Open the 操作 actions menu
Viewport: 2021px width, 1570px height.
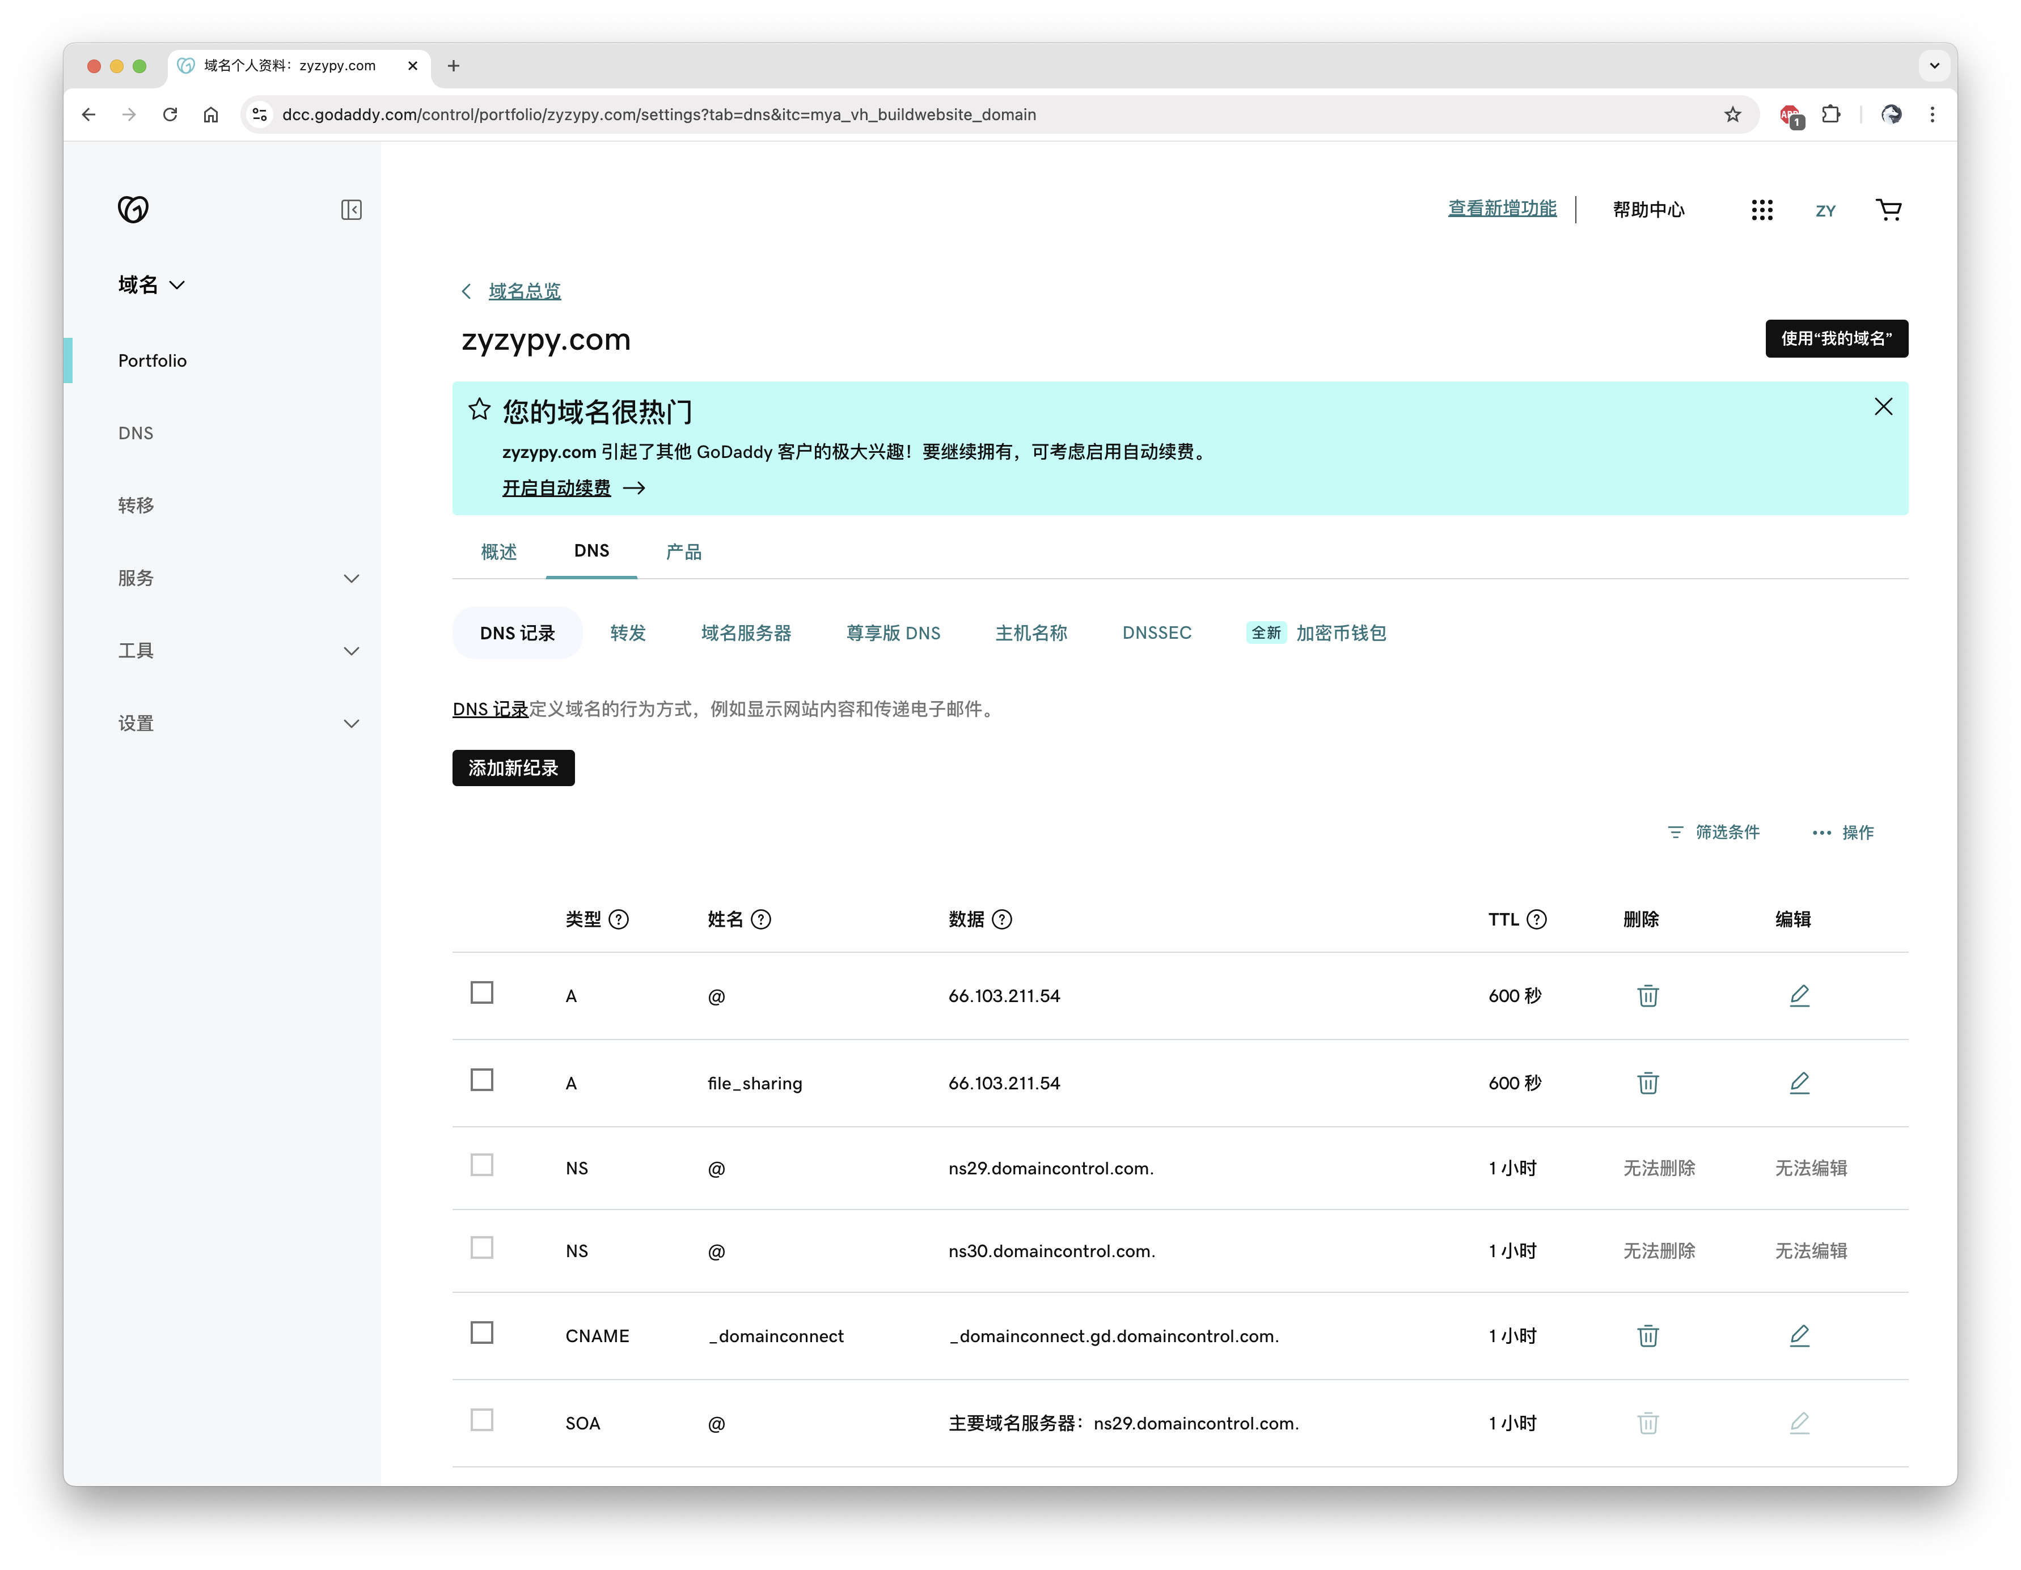[1842, 831]
